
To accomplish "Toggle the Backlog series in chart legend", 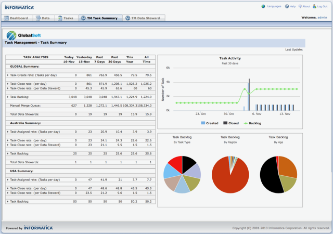I will pyautogui.click(x=252, y=123).
